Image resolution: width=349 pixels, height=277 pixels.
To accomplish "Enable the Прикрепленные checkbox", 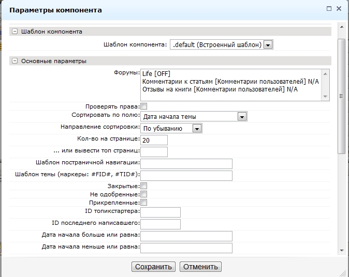I will point(144,203).
